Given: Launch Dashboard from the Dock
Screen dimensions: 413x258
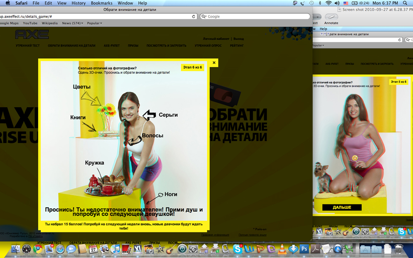Looking at the screenshot, I should (x=26, y=249).
